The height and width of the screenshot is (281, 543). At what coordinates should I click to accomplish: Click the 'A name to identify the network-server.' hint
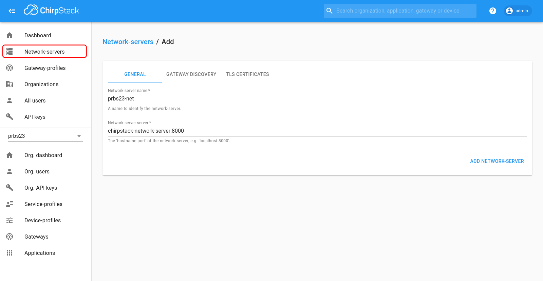click(x=145, y=109)
